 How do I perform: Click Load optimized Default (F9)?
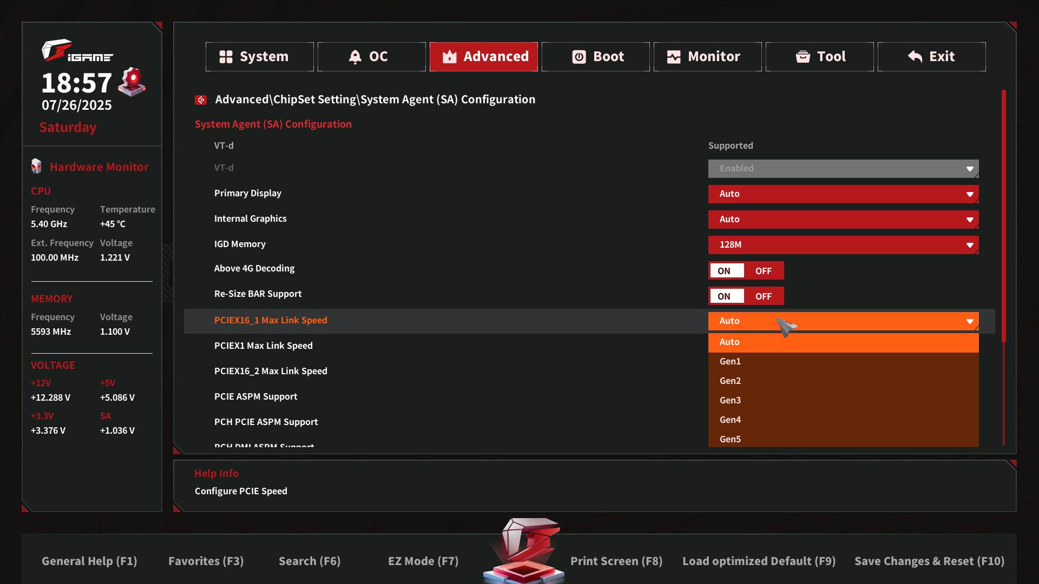(759, 561)
